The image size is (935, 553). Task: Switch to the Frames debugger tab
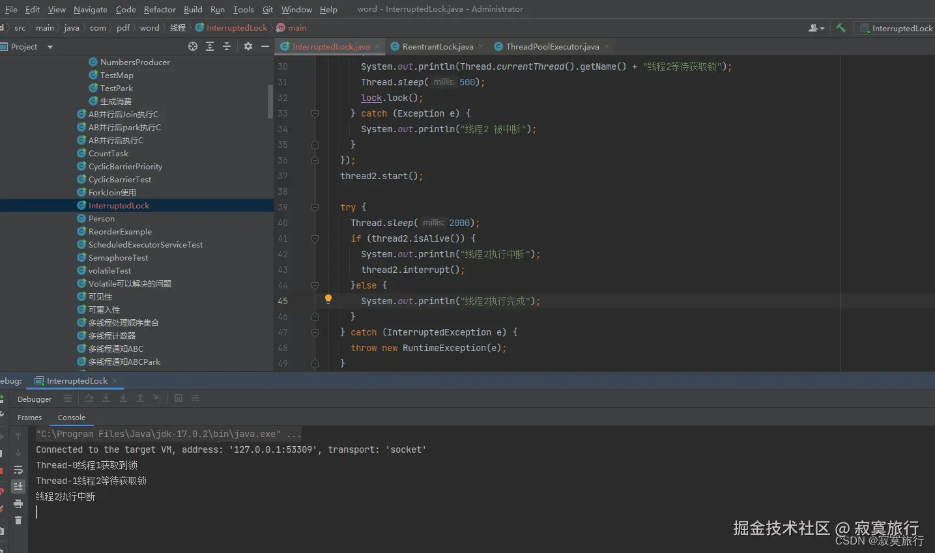pyautogui.click(x=29, y=418)
